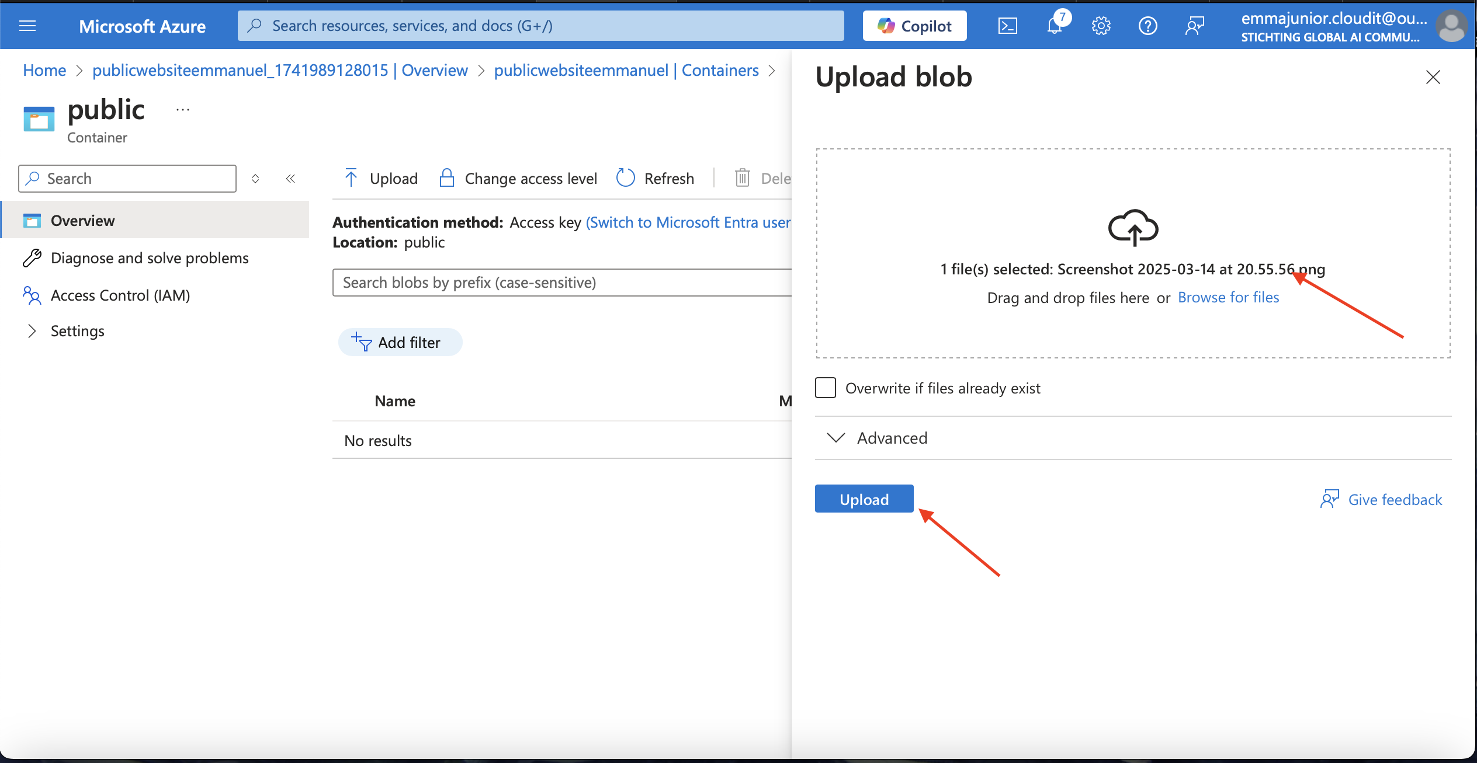Go to Microsoft Azure home title
This screenshot has height=763, width=1477.
tap(142, 26)
